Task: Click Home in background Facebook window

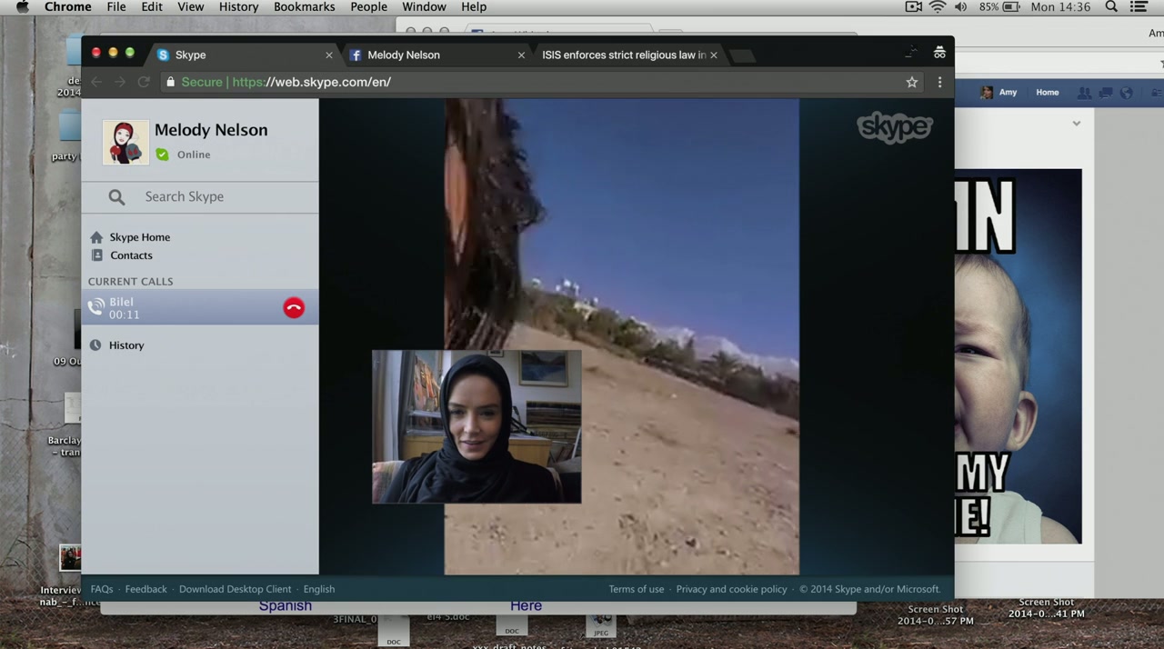Action: pos(1048,93)
